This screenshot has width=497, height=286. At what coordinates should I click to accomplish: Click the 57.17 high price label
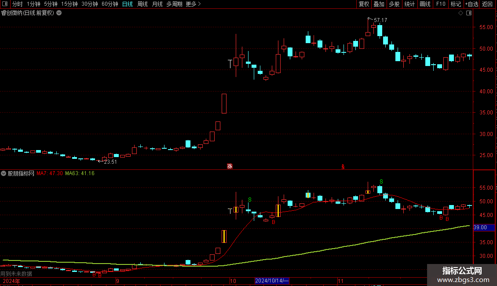pos(380,20)
